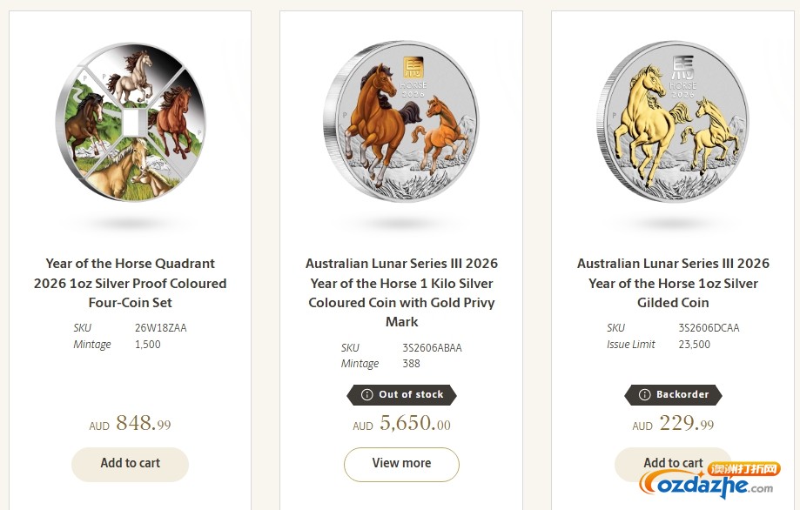The width and height of the screenshot is (800, 510).
Task: Click the Out of stock status badge
Action: click(x=400, y=394)
